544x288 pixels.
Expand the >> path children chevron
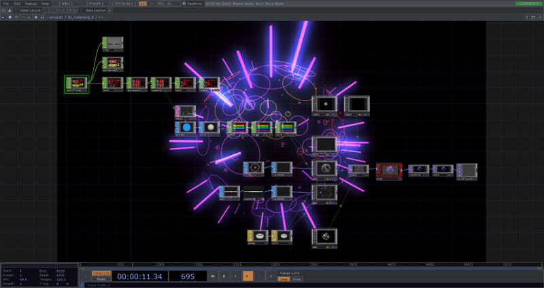tap(101, 17)
